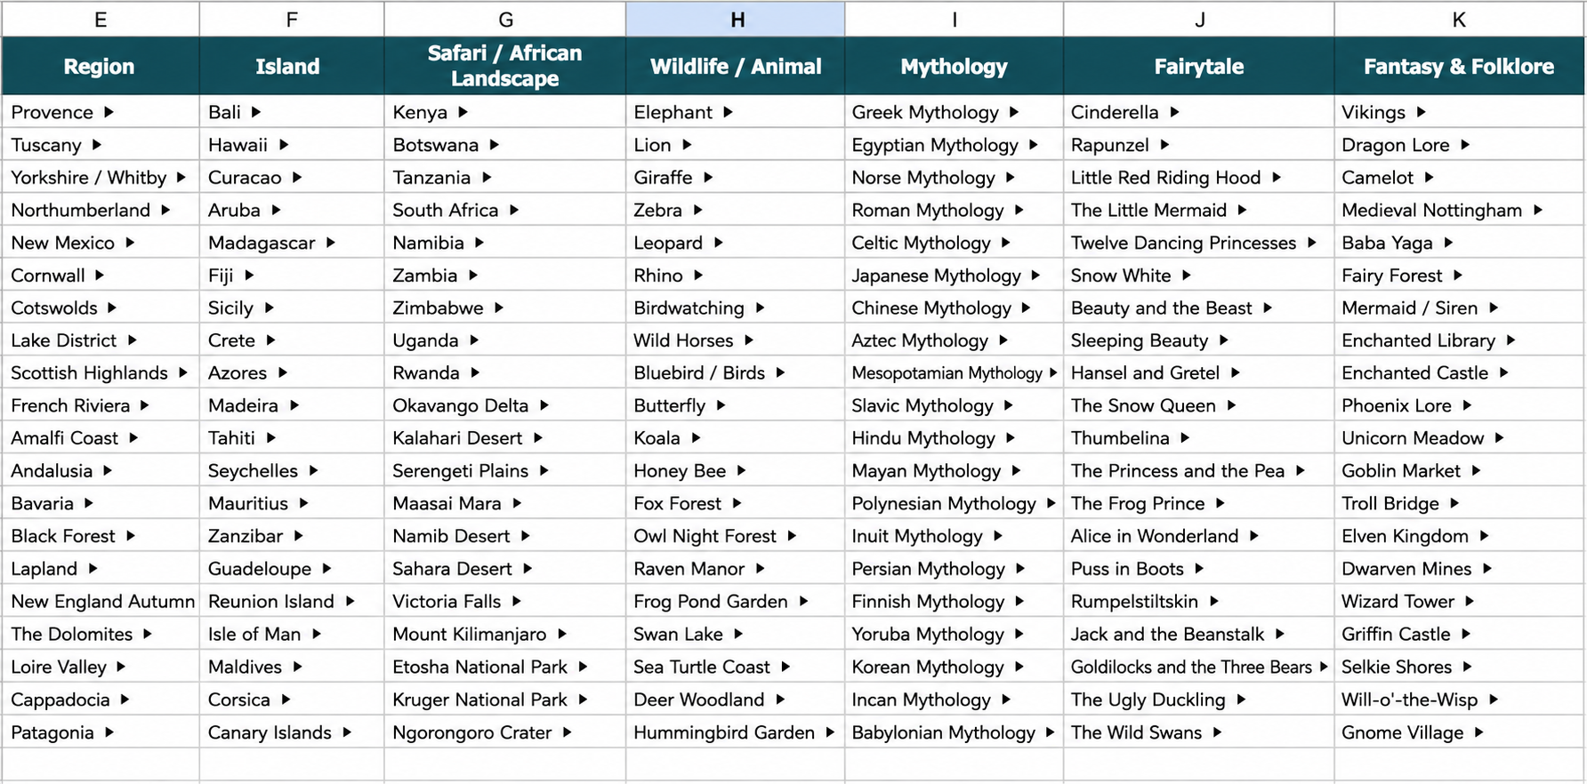Click the triangle icon beside Cinderella
The width and height of the screenshot is (1587, 784).
[1174, 112]
